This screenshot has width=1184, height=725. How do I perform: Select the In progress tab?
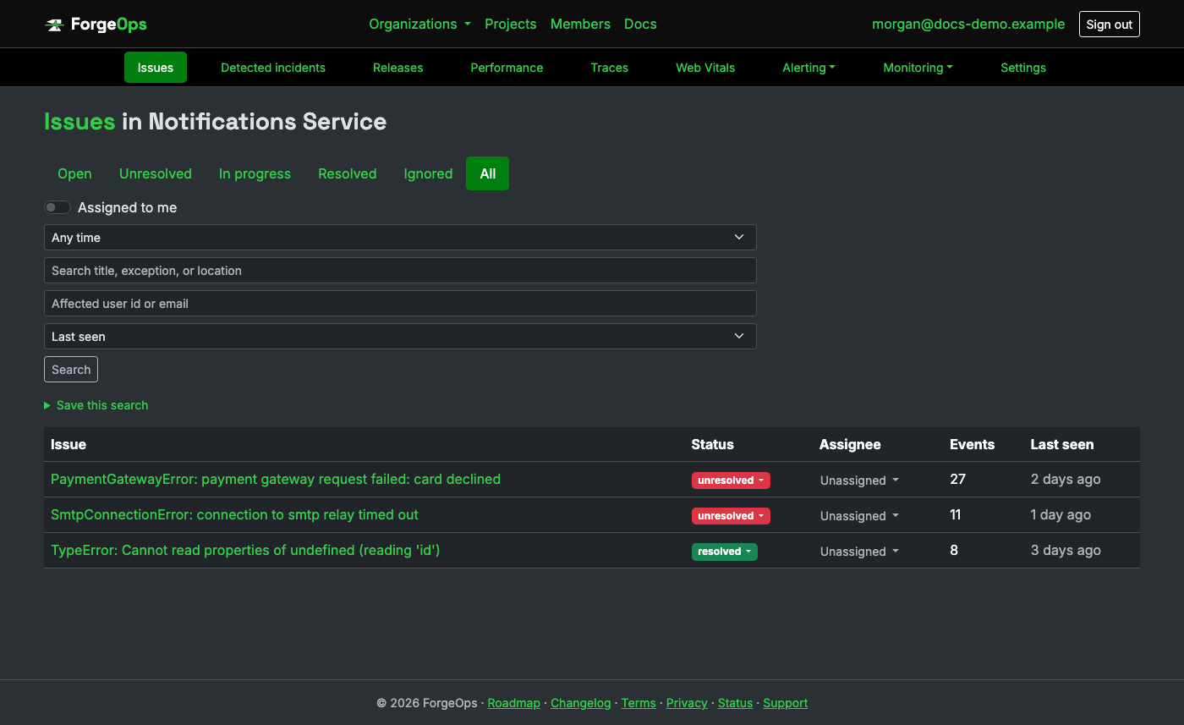click(x=255, y=173)
